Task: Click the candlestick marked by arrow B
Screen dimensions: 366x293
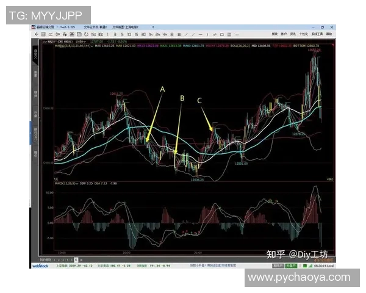Action: [x=175, y=156]
